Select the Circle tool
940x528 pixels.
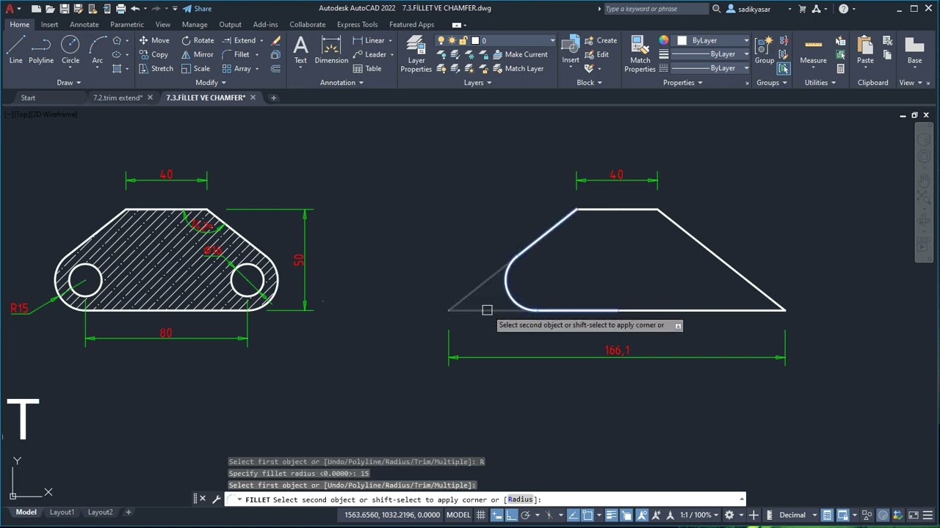70,50
